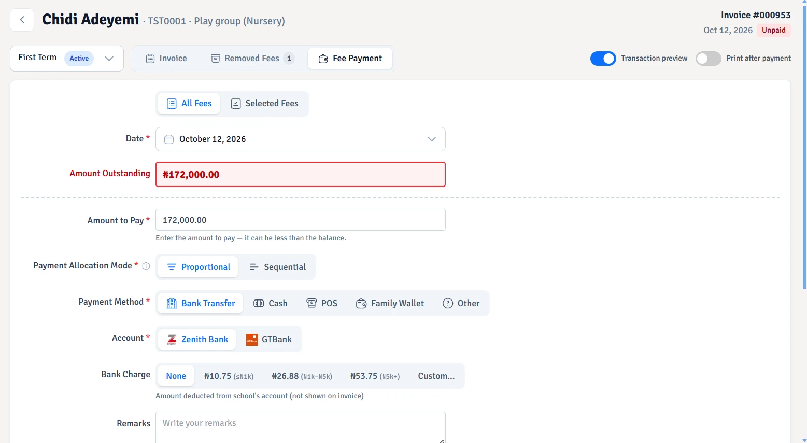Switch to the Fee Payment tab
The image size is (807, 443).
pyautogui.click(x=350, y=59)
